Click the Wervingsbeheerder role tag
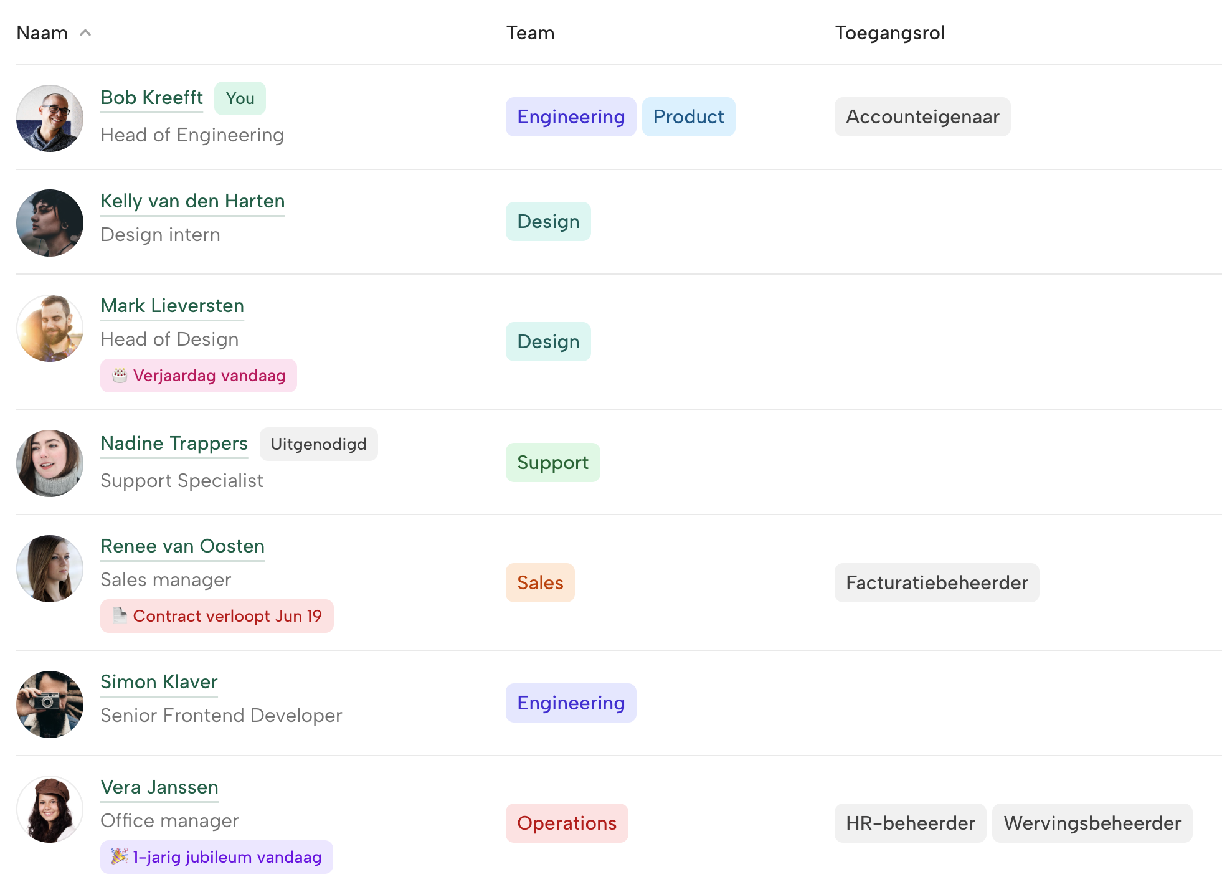Viewport: 1222px width, 887px height. [x=1092, y=823]
